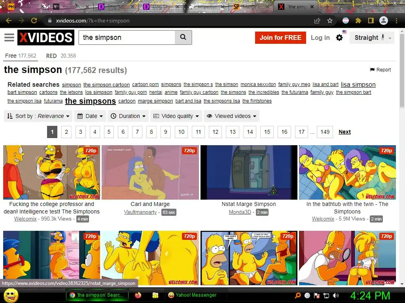Click the XVIDEOS logo

tap(46, 37)
